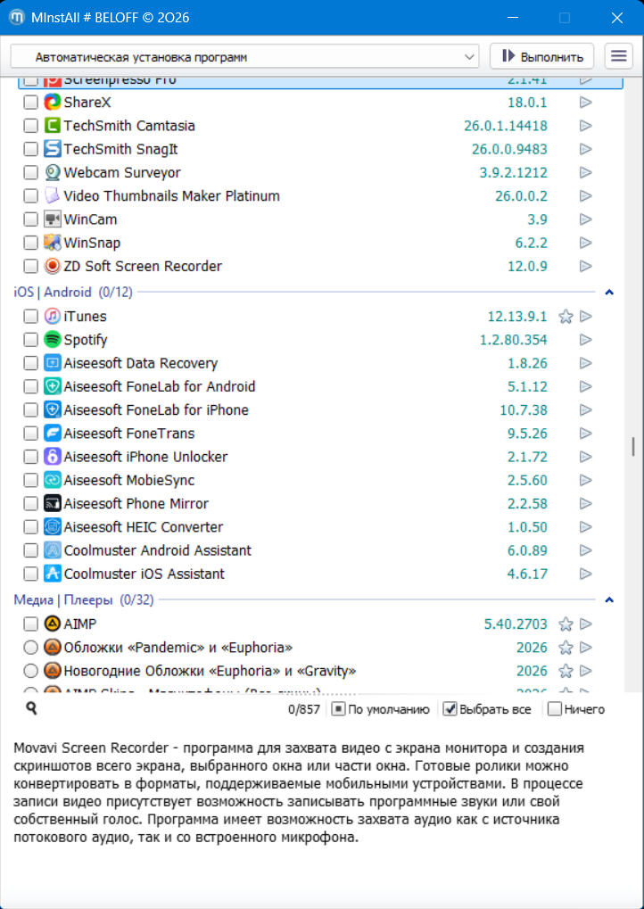This screenshot has height=909, width=644.
Task: Open Автоматическая установка программ dropdown
Action: [x=244, y=57]
